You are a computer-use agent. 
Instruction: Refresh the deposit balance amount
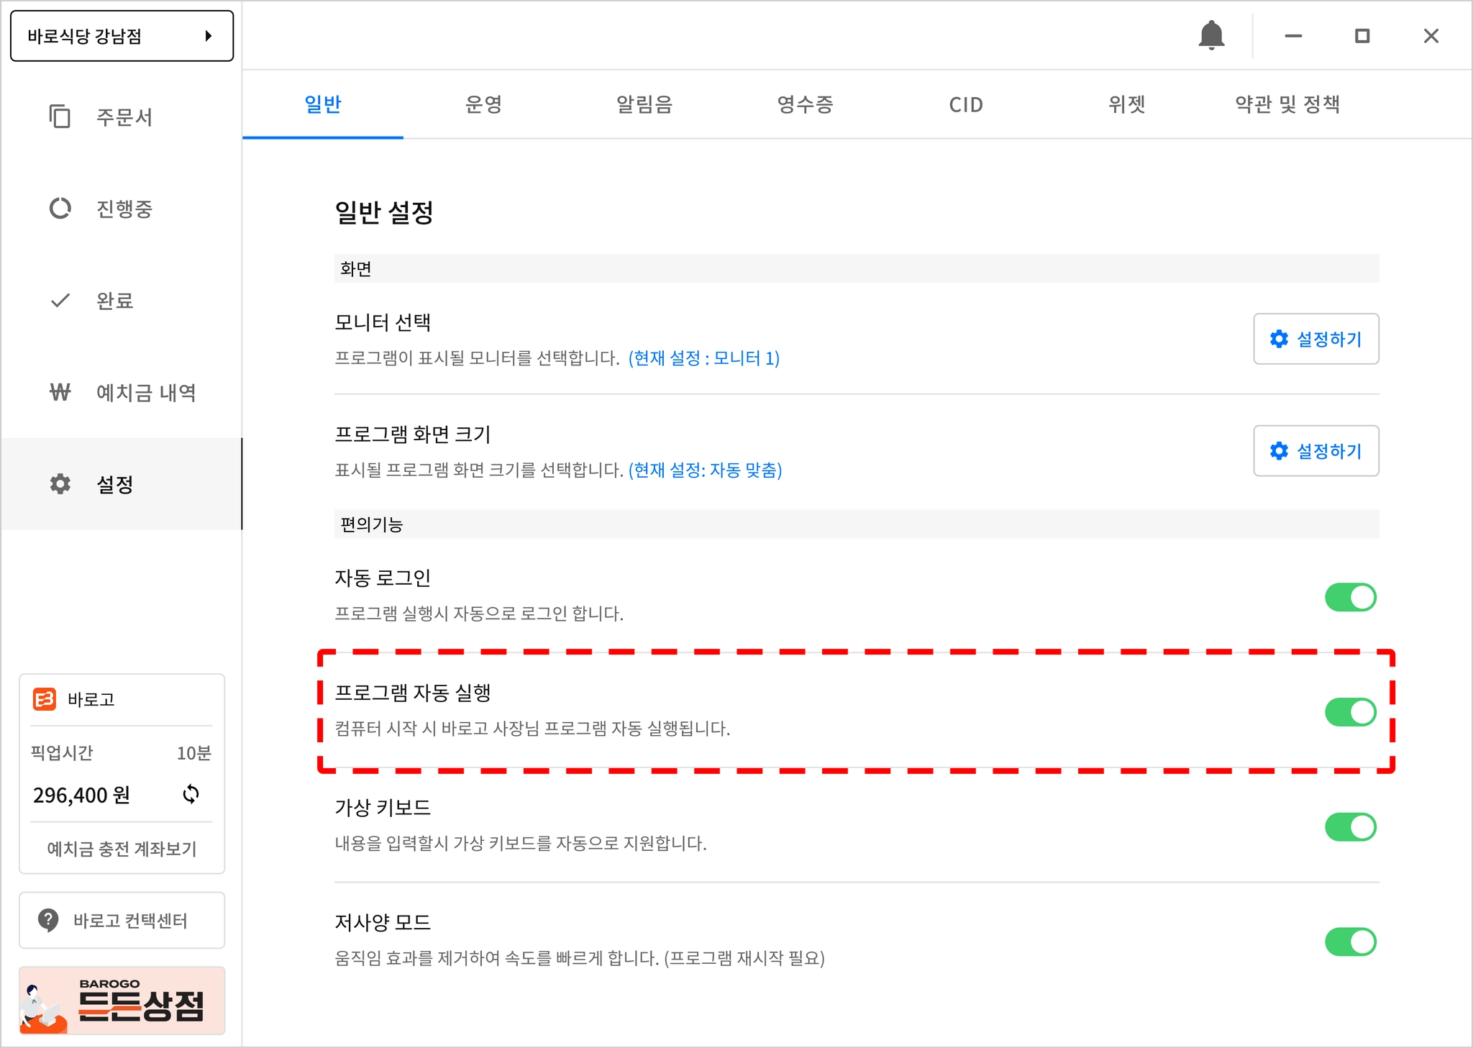point(191,794)
